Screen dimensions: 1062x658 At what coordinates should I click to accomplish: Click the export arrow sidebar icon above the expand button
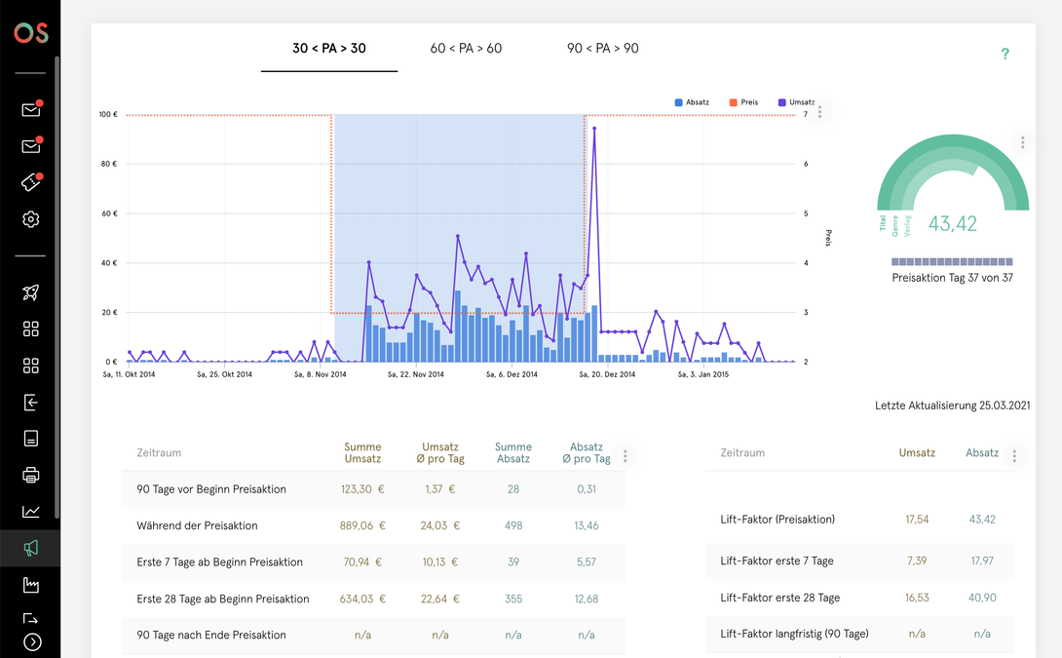click(x=31, y=618)
